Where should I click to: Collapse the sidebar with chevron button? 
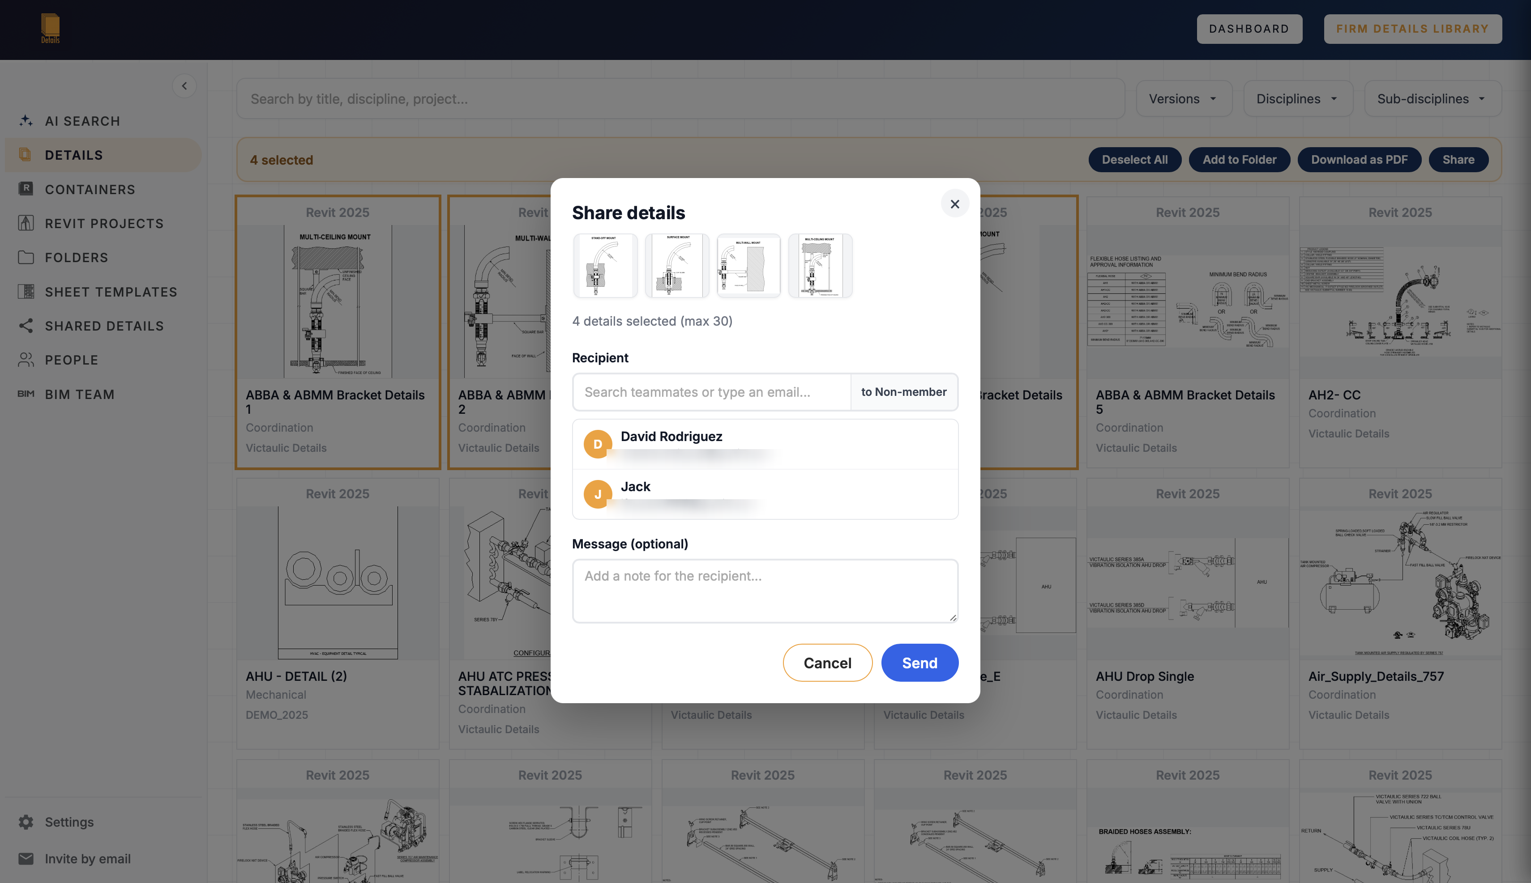[184, 86]
